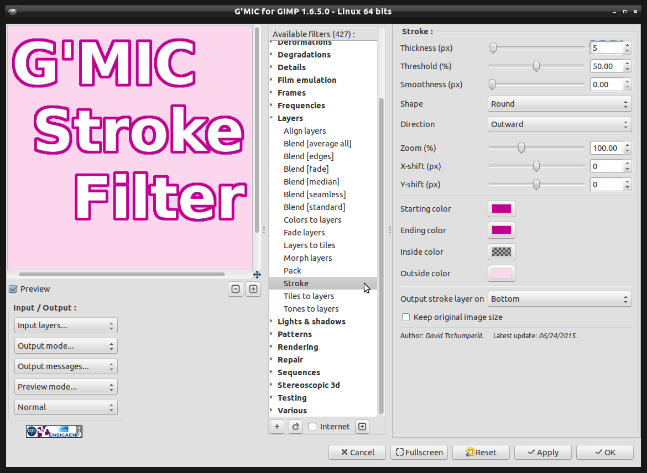Click the window menu icon in the title bar
The width and height of the screenshot is (647, 473).
click(12, 11)
